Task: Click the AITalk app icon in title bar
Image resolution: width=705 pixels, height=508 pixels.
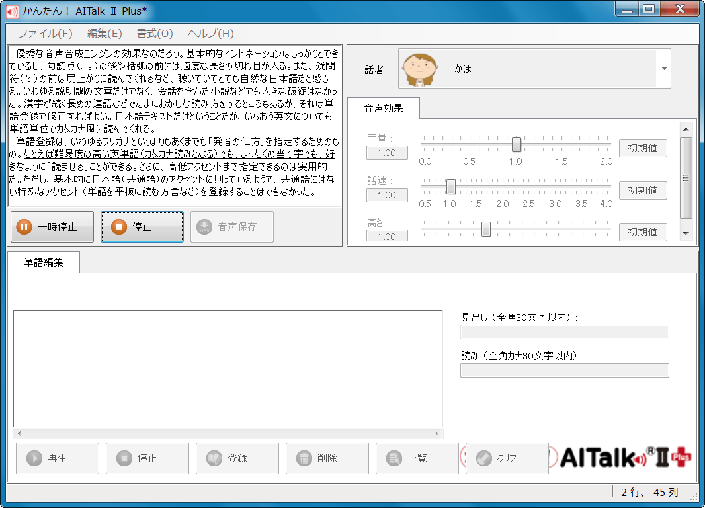Action: [x=13, y=11]
